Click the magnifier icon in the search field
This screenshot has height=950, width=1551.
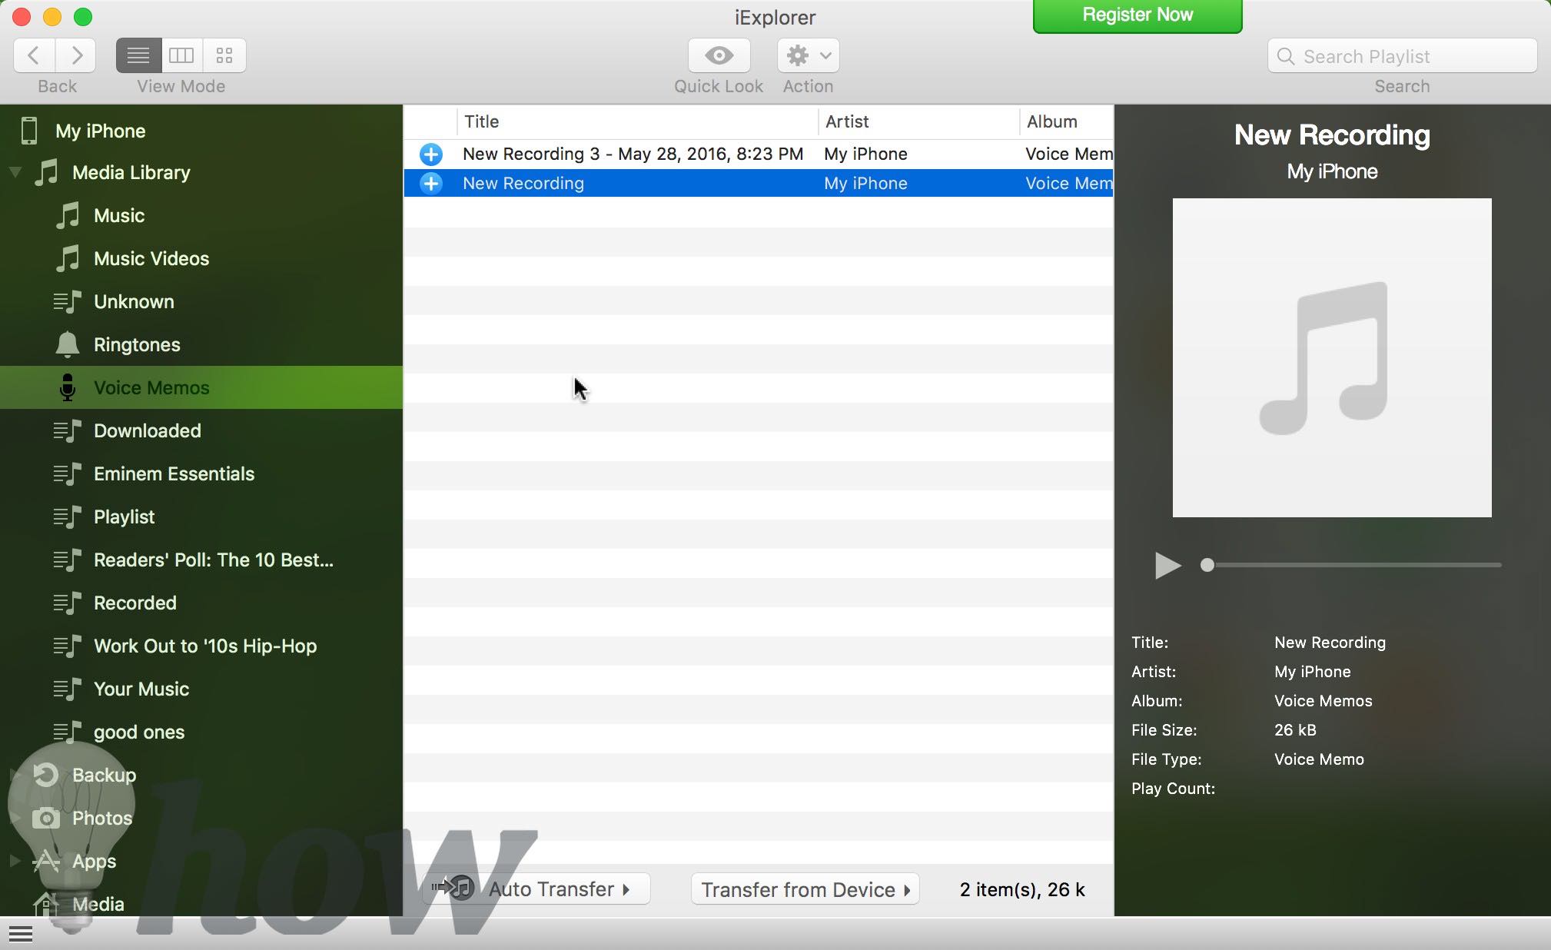click(x=1285, y=56)
